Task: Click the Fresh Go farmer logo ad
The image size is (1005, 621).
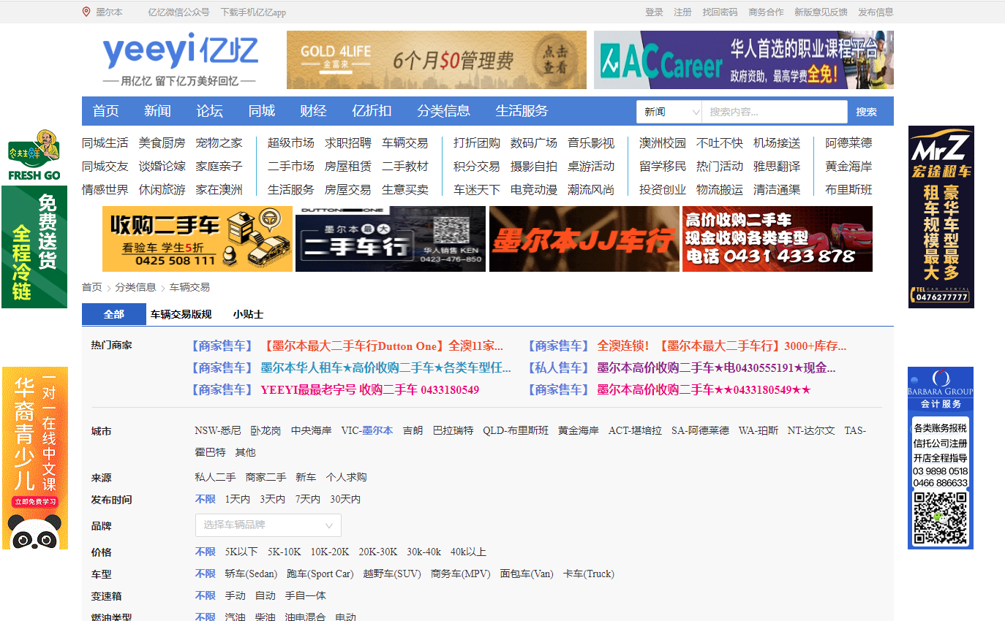Action: pos(34,155)
